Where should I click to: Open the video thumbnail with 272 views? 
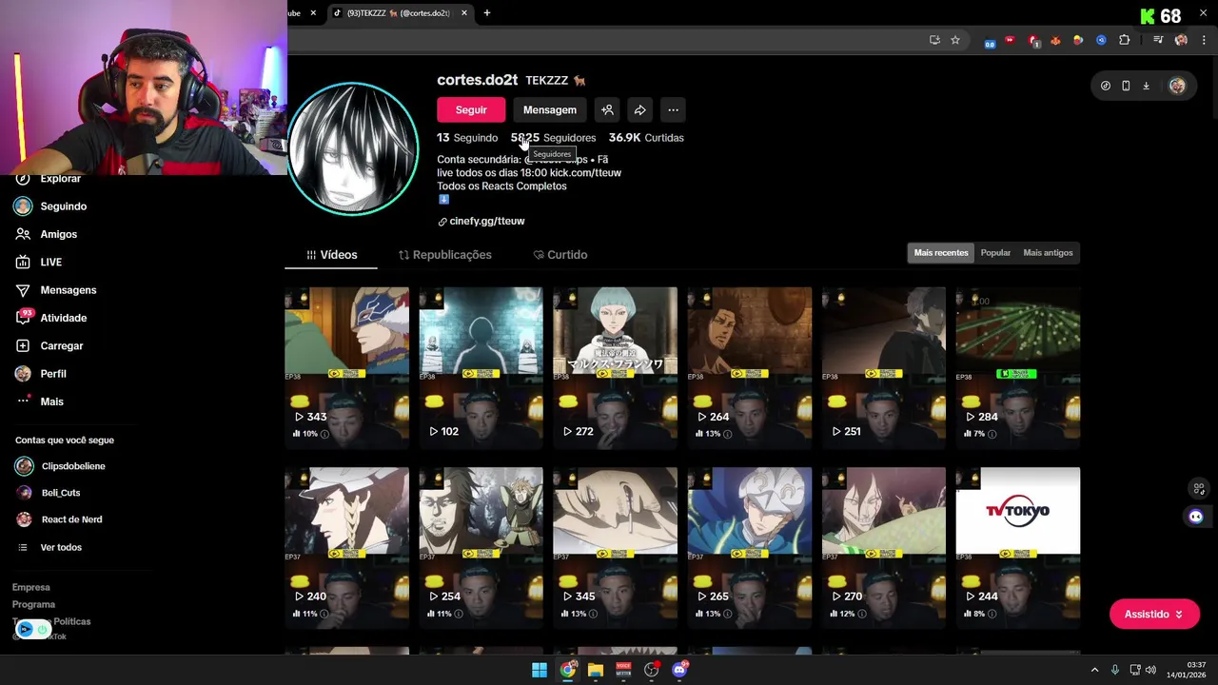pyautogui.click(x=615, y=366)
